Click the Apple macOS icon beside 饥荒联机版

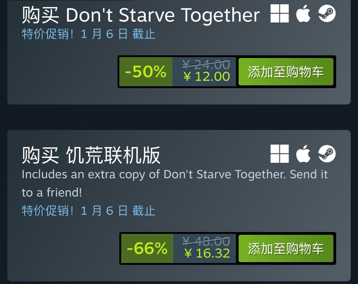[303, 154]
